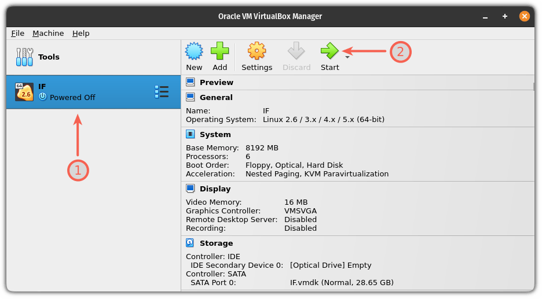This screenshot has height=299, width=542.
Task: Click the details pane vertical scrollbar
Action: pos(533,174)
